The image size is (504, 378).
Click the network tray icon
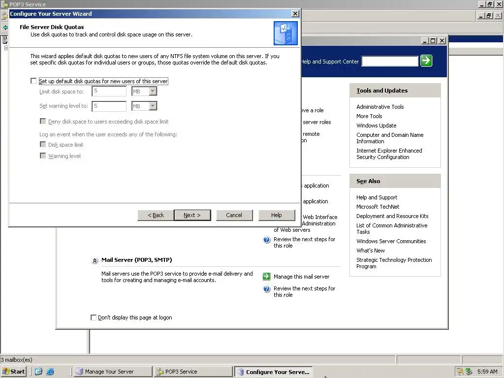(469, 372)
